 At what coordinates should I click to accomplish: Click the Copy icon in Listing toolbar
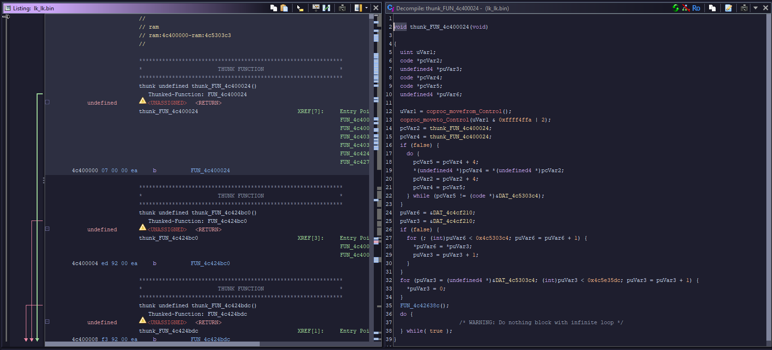pos(274,8)
